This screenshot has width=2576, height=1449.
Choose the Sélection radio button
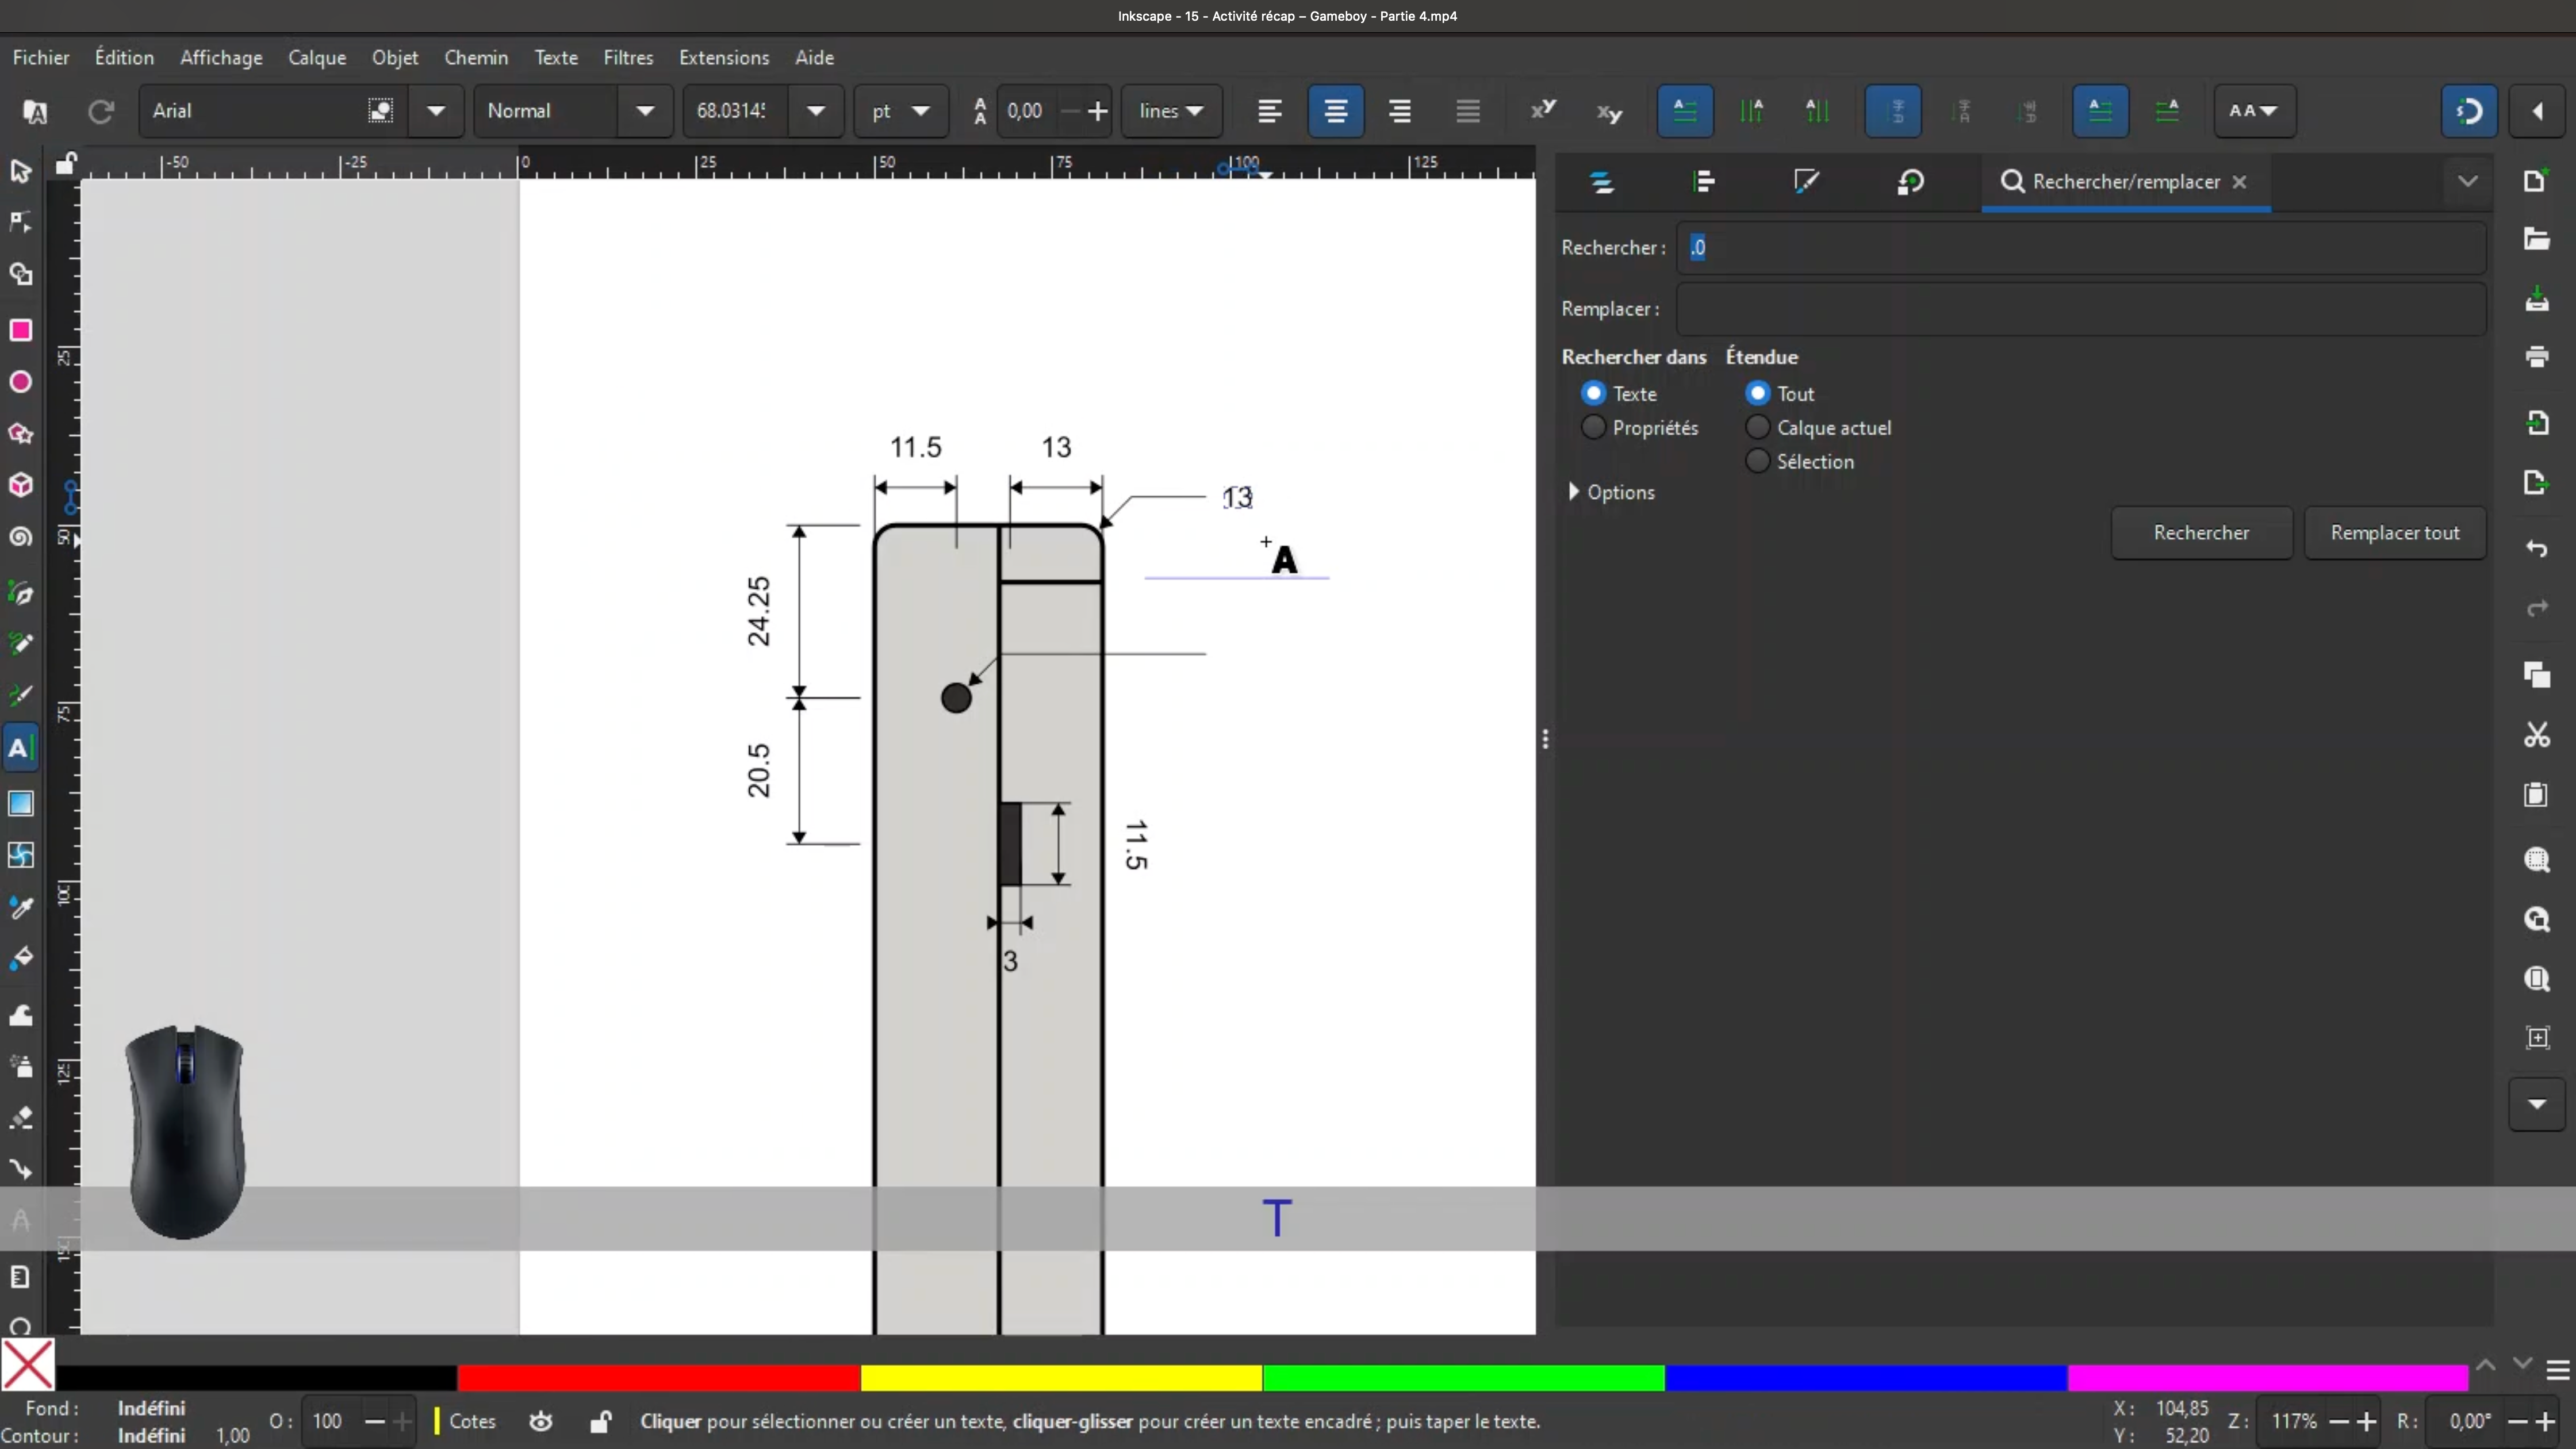(1757, 462)
